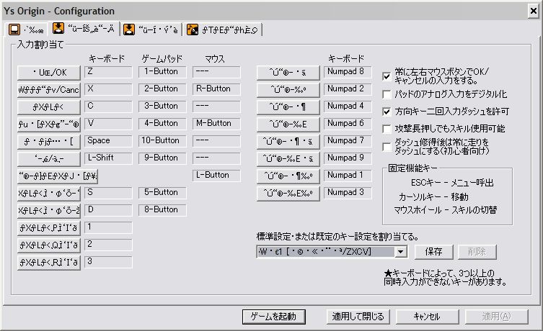Click ゲームを起動 to launch the game

(x=273, y=317)
